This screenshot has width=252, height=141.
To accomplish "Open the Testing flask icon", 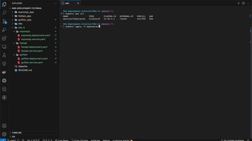I will point(4,55).
